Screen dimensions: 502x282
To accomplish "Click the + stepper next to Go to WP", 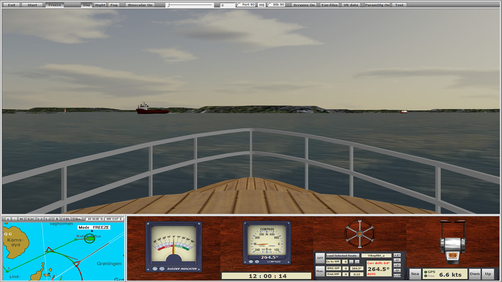I will point(357,262).
